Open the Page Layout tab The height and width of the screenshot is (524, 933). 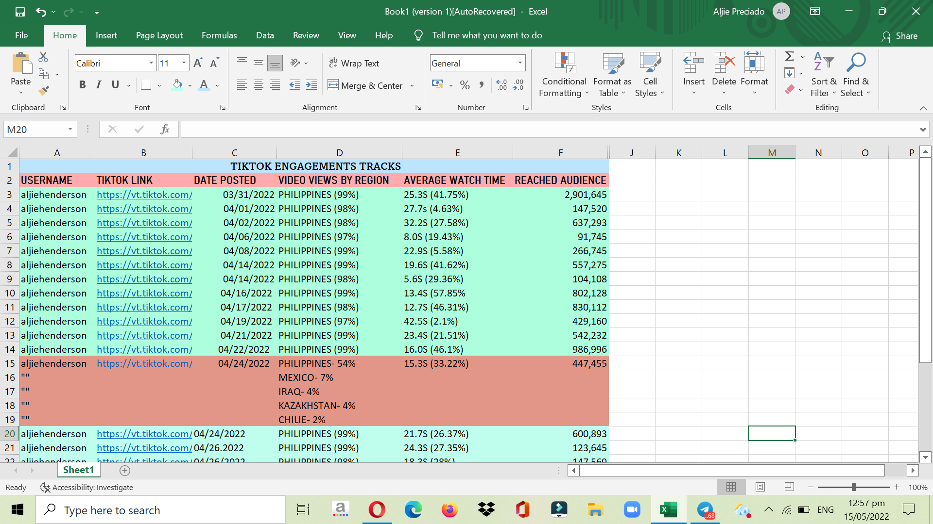tap(159, 35)
